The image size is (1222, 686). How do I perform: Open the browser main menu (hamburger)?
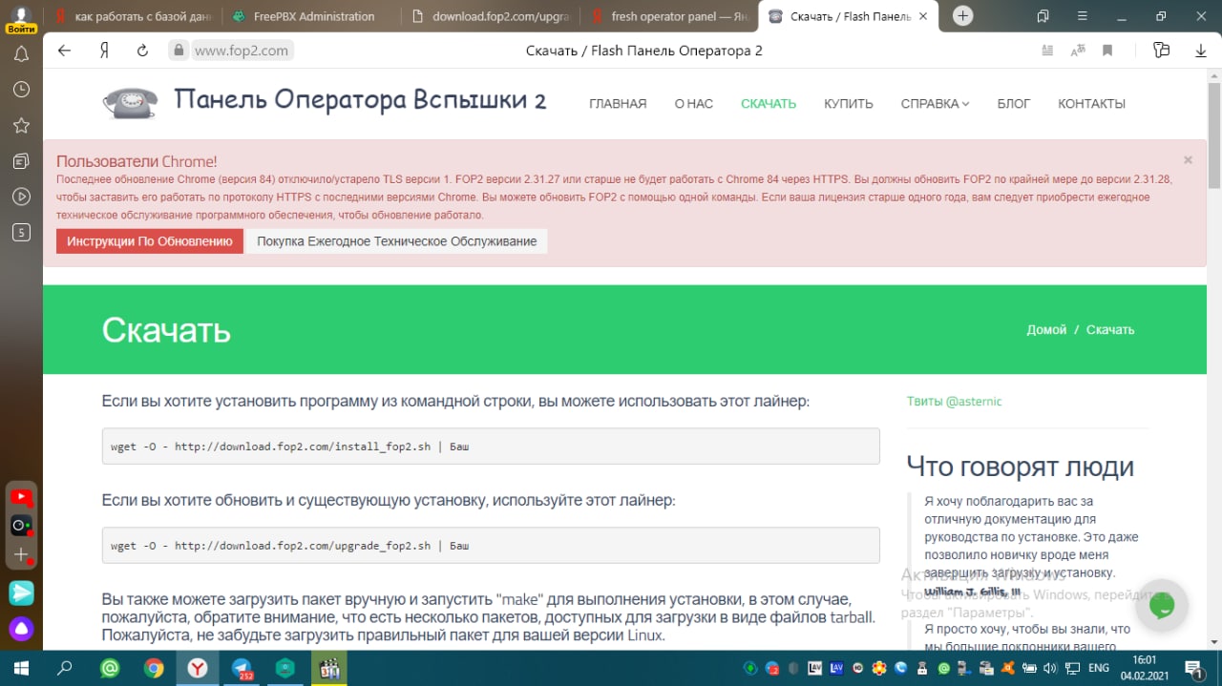pyautogui.click(x=1081, y=15)
